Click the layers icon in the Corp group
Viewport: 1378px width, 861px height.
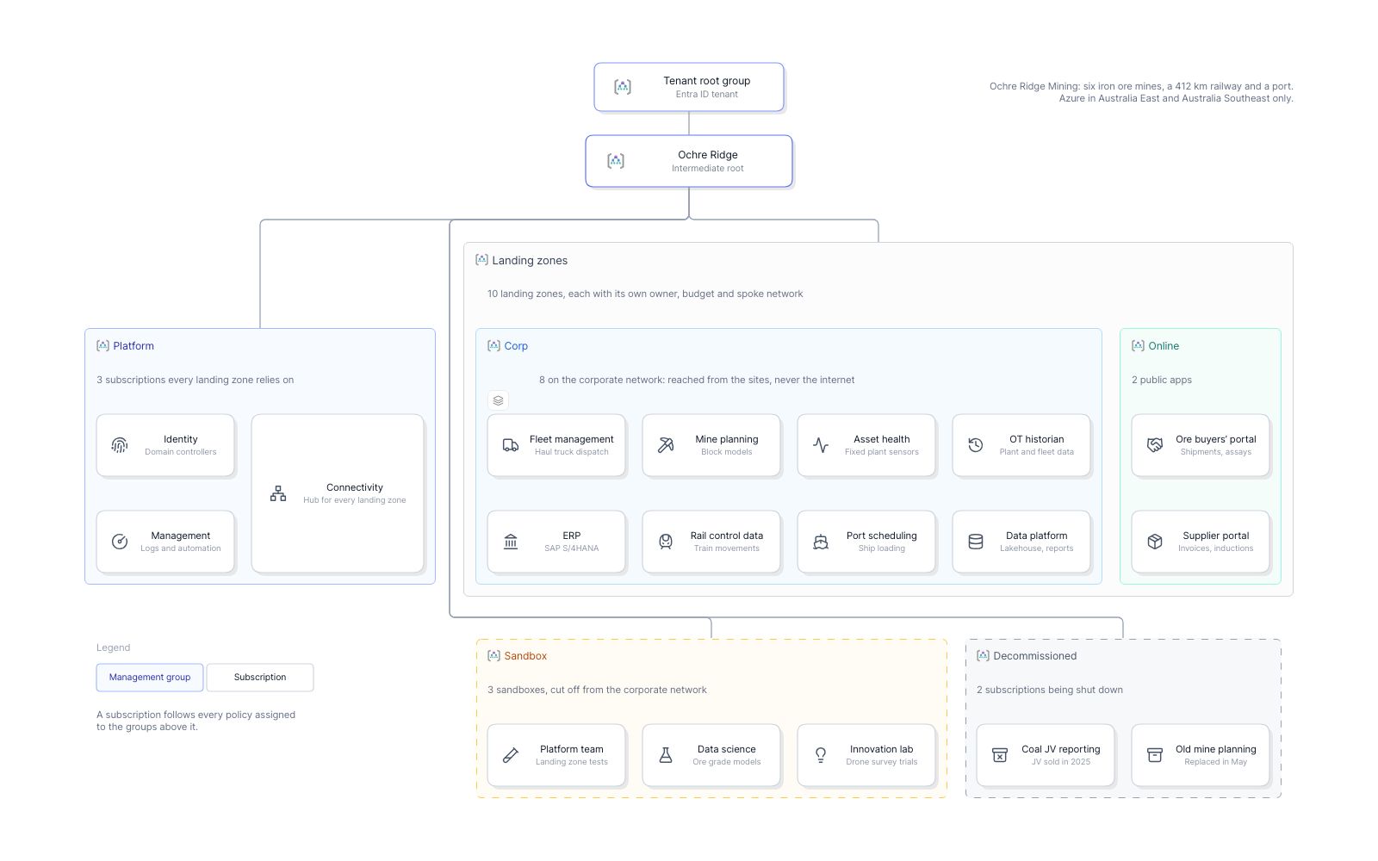click(x=498, y=400)
